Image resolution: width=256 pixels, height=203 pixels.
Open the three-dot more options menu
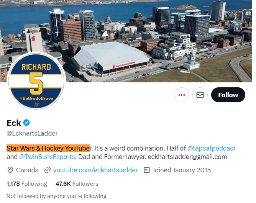pos(181,95)
